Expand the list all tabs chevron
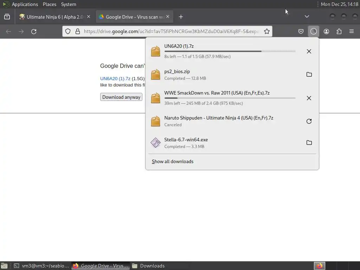Image resolution: width=360 pixels, height=270 pixels. click(307, 17)
